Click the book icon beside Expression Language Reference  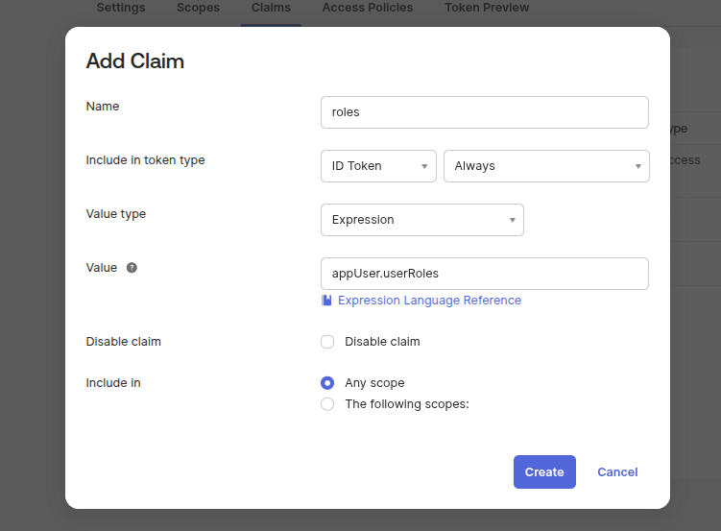point(326,301)
